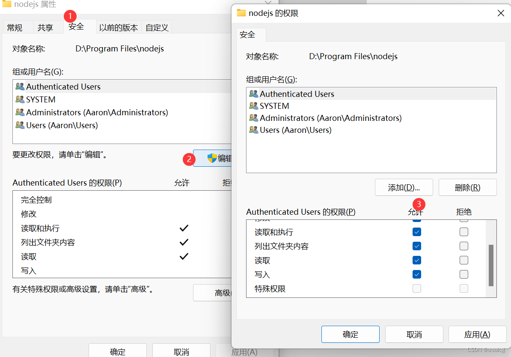Uncheck 允许 for 读取和执行
The image size is (511, 357).
[416, 232]
